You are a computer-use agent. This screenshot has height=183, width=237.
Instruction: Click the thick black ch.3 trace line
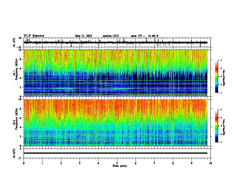point(116,153)
